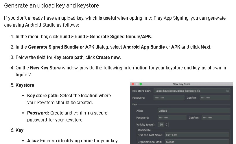
Task: Click the bold text Create new in step 3
Action: 108,57
